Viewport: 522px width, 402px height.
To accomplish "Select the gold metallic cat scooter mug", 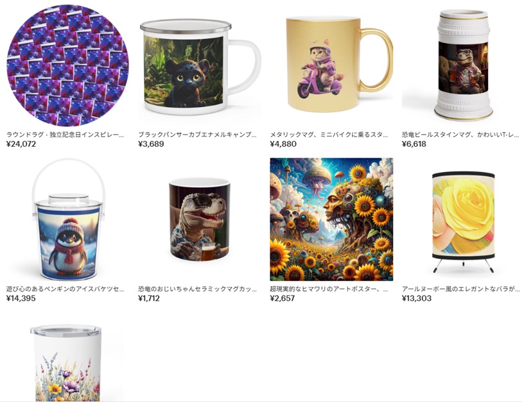I will point(331,65).
